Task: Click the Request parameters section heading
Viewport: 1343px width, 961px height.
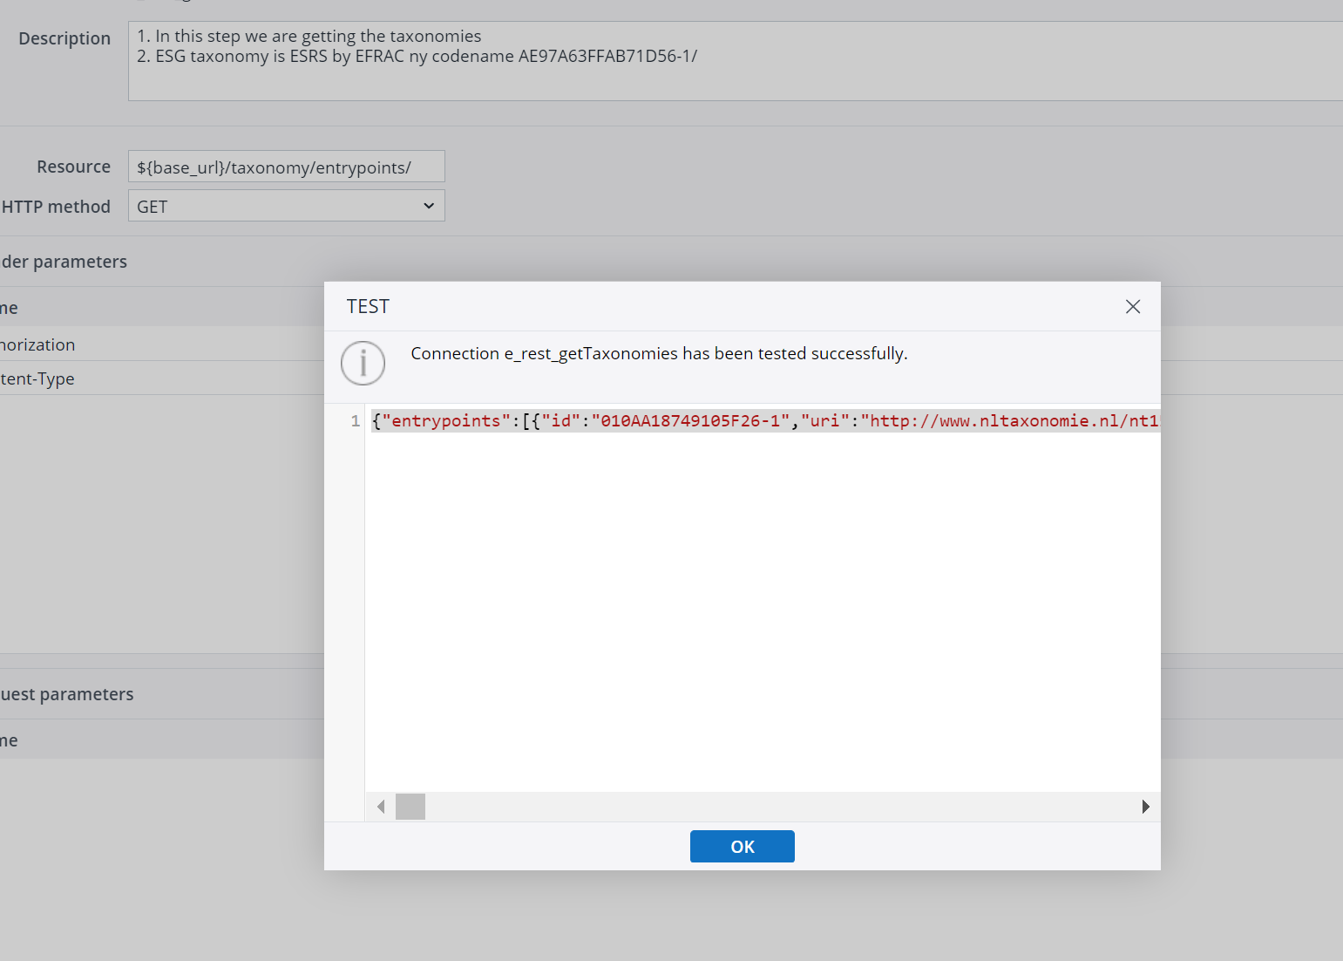Action: [x=67, y=694]
